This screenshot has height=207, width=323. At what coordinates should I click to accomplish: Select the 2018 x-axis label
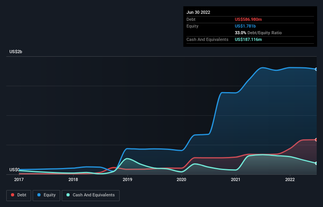coord(73,179)
